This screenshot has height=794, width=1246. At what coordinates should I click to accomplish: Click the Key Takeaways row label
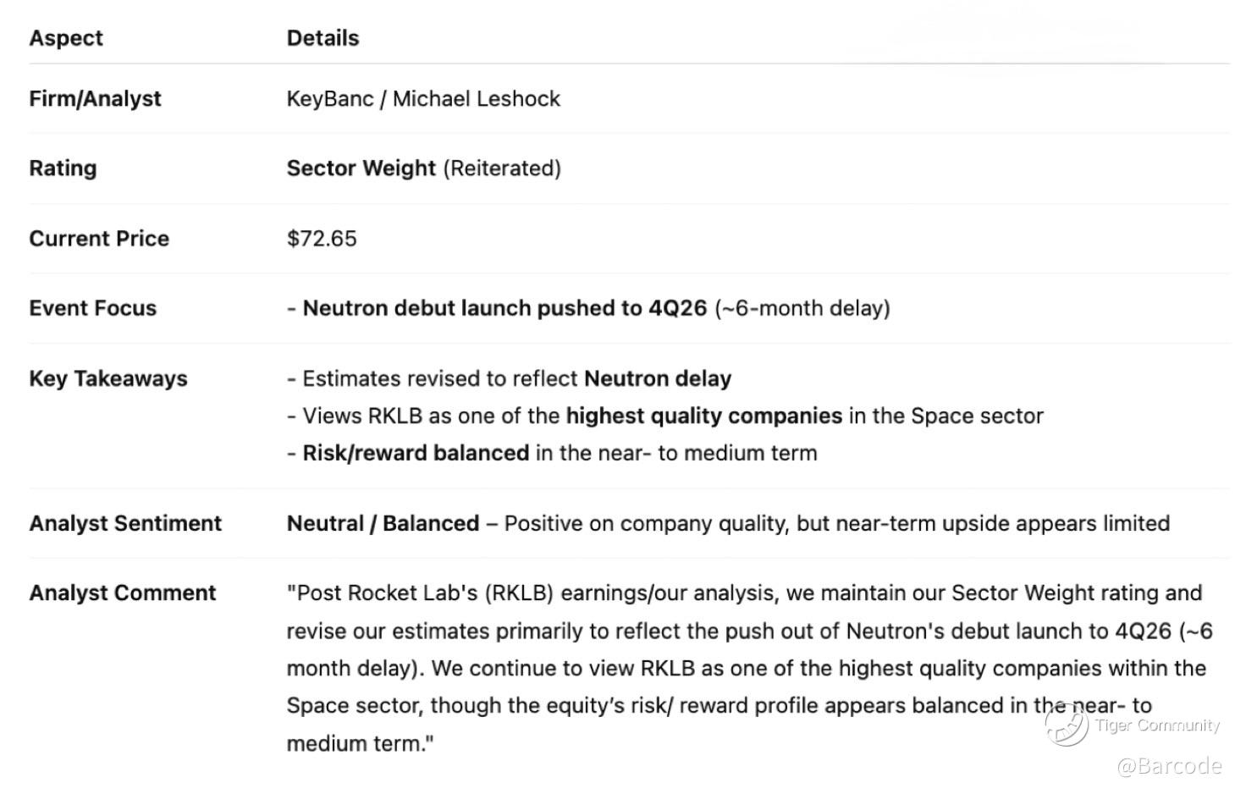click(x=108, y=378)
